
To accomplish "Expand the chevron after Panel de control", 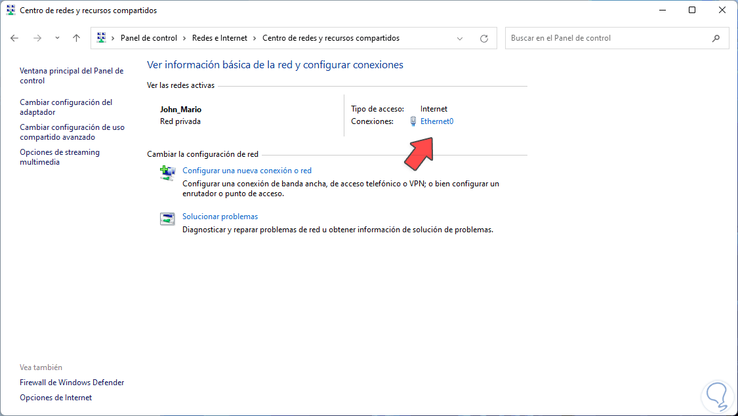I will pyautogui.click(x=184, y=38).
